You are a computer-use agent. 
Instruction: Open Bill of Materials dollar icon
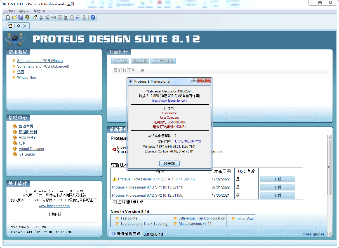point(72,17)
